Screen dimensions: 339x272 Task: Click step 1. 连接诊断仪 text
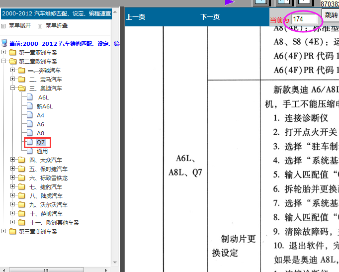(x=301, y=118)
